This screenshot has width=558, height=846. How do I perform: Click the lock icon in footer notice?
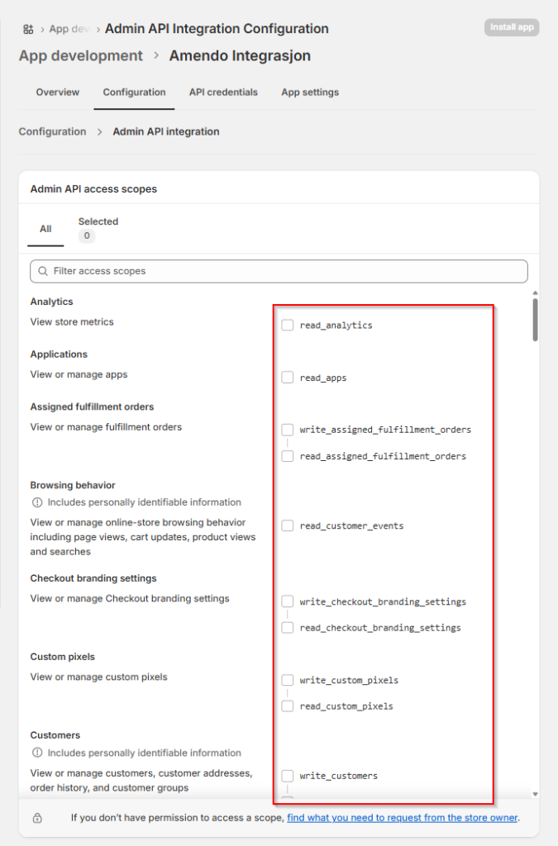coord(37,818)
